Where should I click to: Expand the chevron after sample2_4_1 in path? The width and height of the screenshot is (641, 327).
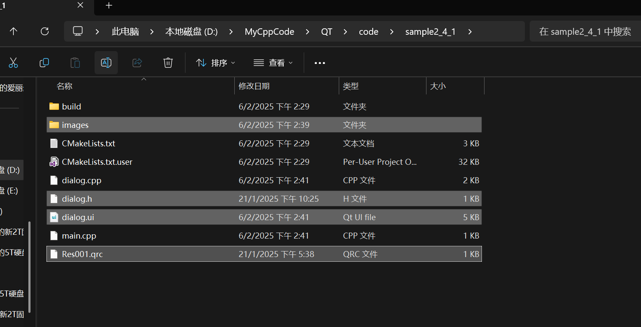pos(470,32)
